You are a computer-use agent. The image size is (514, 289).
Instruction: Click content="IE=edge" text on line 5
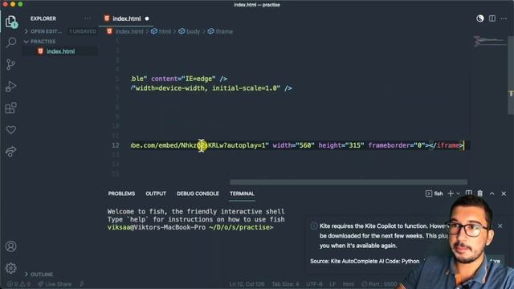point(183,79)
